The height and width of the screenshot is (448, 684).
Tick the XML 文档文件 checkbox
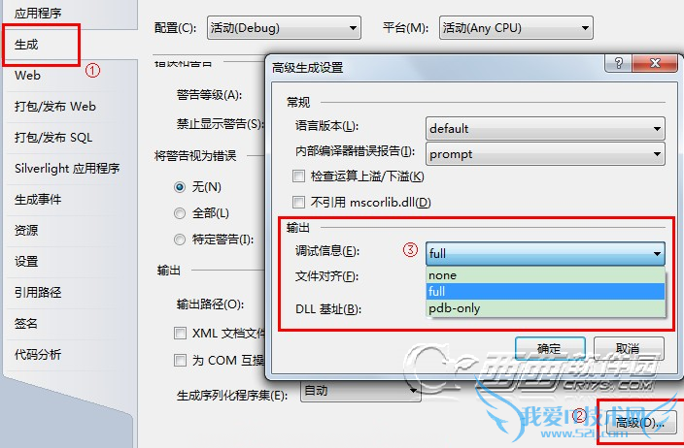(x=180, y=334)
